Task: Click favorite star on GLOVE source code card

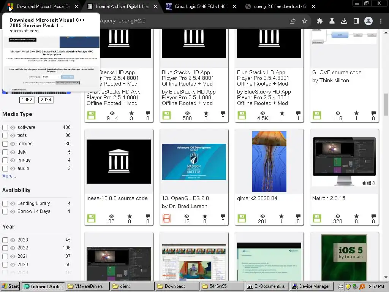Action: pos(356,113)
